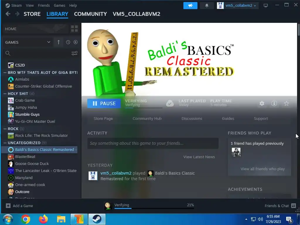Open Friends & Chat
This screenshot has width=300, height=225.
tap(280, 206)
